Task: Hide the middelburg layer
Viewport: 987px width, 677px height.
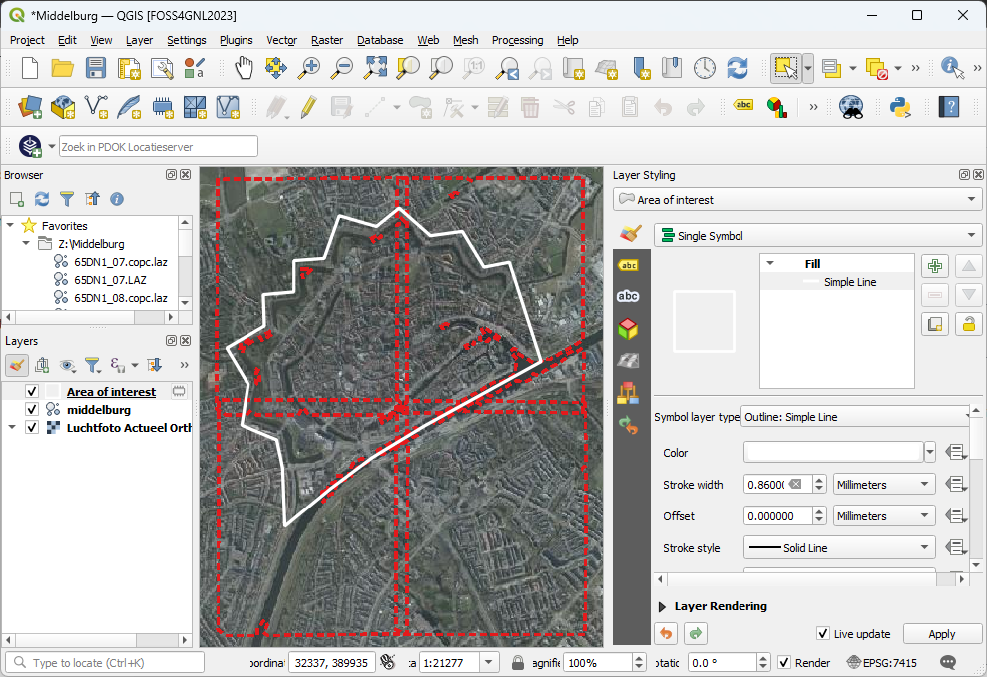Action: click(x=30, y=409)
